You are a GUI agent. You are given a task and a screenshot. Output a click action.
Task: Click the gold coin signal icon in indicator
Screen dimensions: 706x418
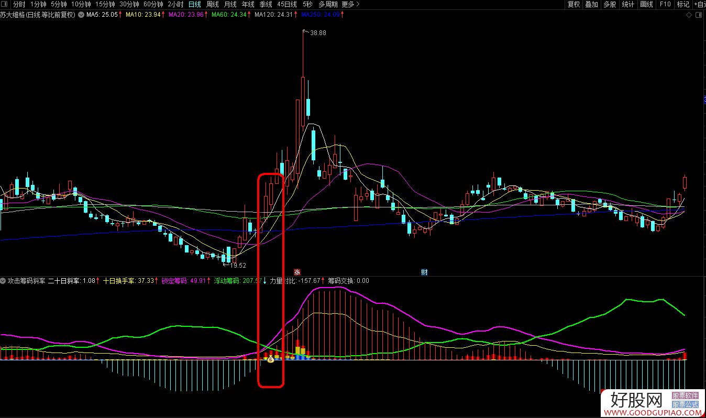point(271,359)
